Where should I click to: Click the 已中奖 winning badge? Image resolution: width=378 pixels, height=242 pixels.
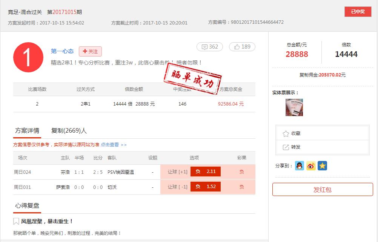click(x=358, y=12)
